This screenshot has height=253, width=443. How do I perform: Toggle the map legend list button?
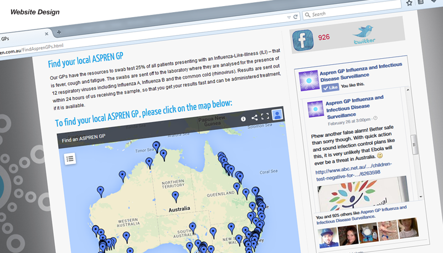[x=70, y=159]
